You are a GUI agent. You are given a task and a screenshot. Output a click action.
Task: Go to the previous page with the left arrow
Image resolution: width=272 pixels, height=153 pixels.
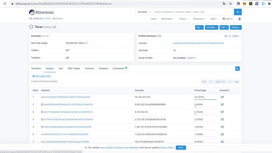pyautogui.click(x=211, y=82)
